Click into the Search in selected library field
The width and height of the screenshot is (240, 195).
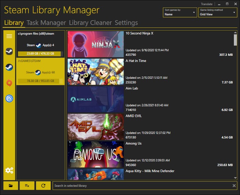pyautogui.click(x=141, y=186)
